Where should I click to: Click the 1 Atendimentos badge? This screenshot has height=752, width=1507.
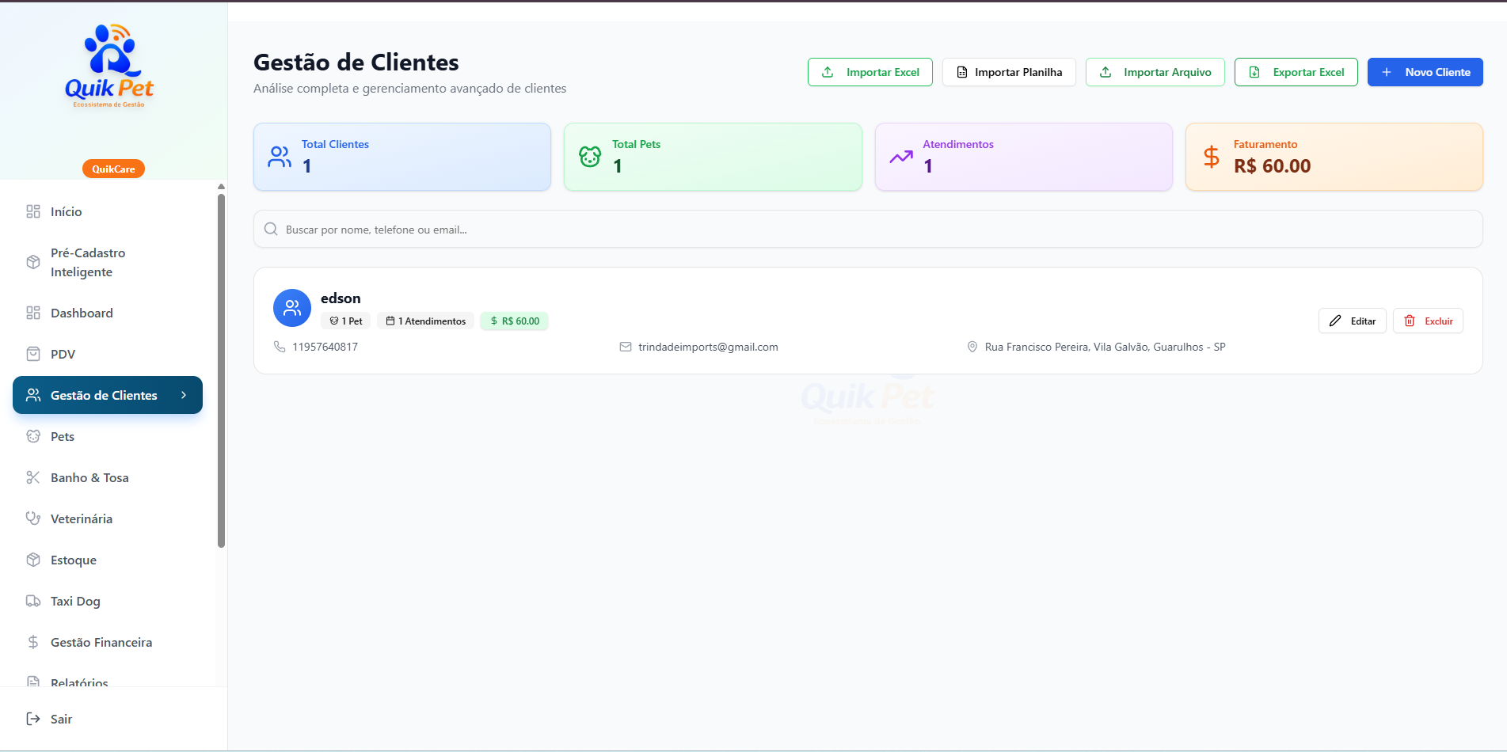coord(426,321)
